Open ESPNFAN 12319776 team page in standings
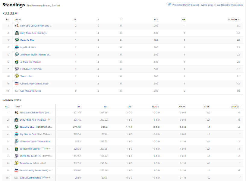 [31, 69]
